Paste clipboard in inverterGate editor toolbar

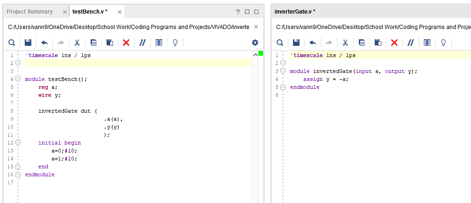378,43
